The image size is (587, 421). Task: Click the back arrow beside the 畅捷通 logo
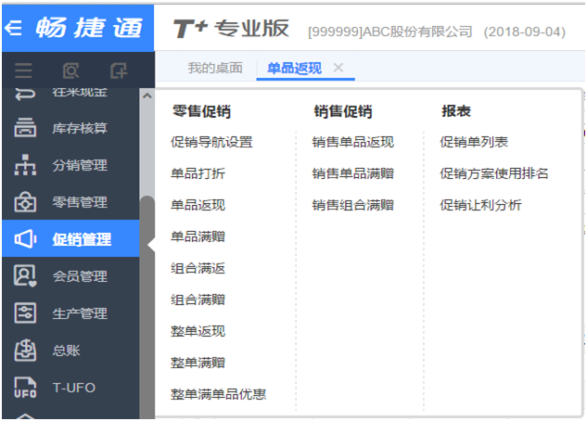pyautogui.click(x=13, y=28)
